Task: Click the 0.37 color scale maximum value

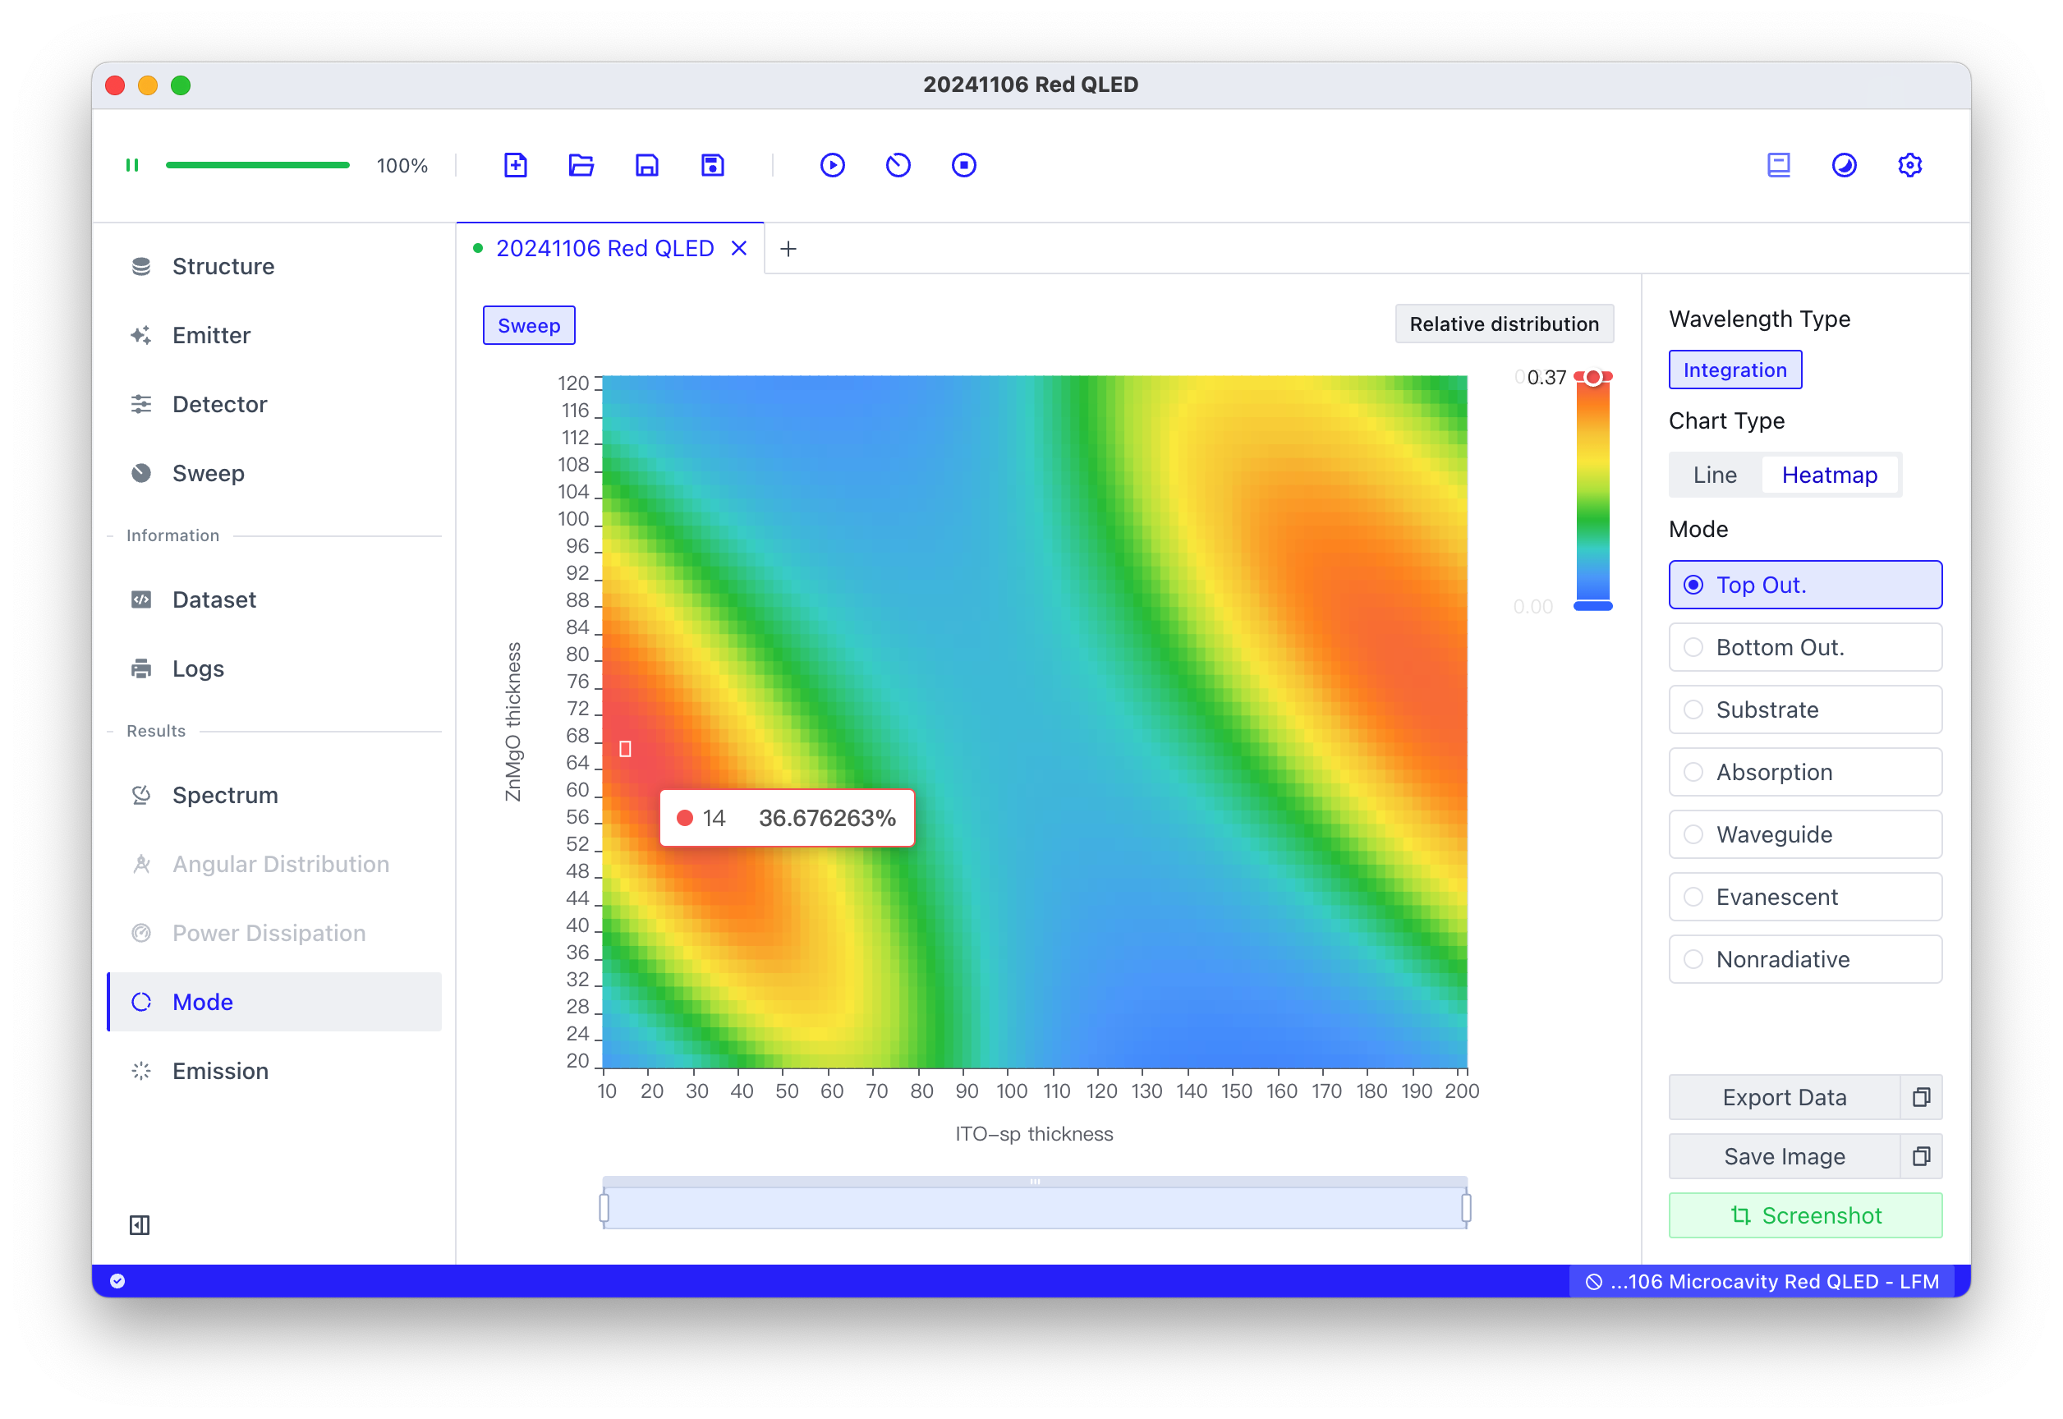Action: [1546, 378]
